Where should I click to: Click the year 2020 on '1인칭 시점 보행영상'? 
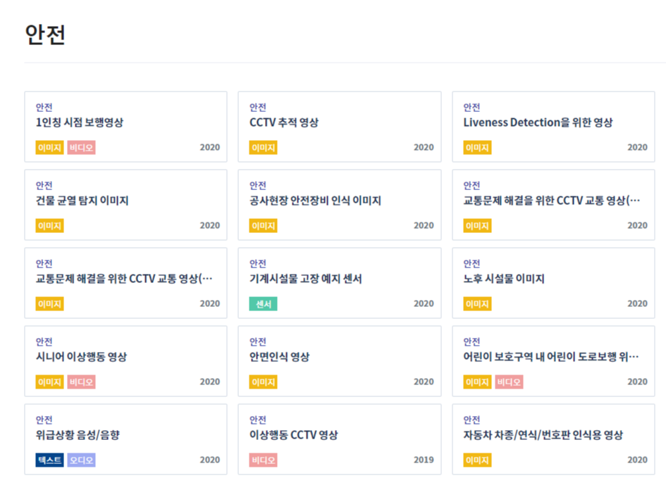tap(210, 147)
